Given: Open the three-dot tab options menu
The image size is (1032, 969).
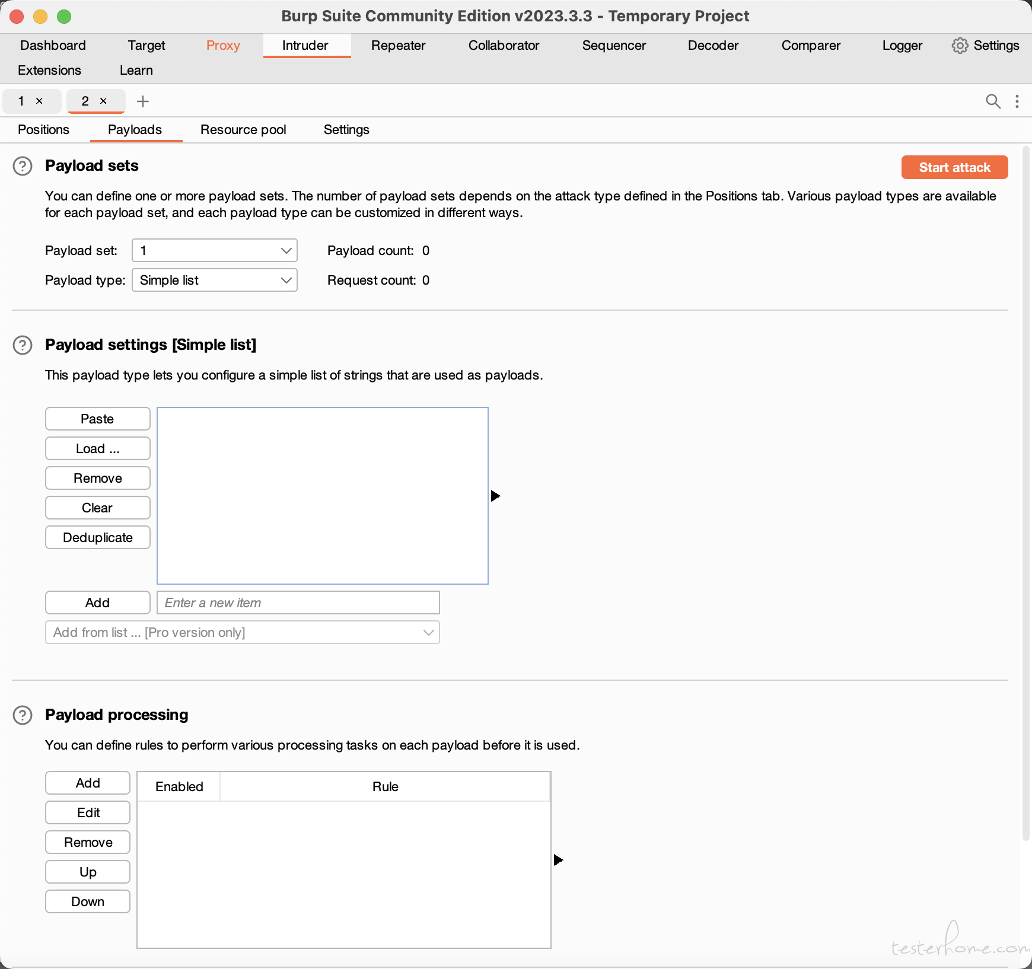Looking at the screenshot, I should [1017, 101].
